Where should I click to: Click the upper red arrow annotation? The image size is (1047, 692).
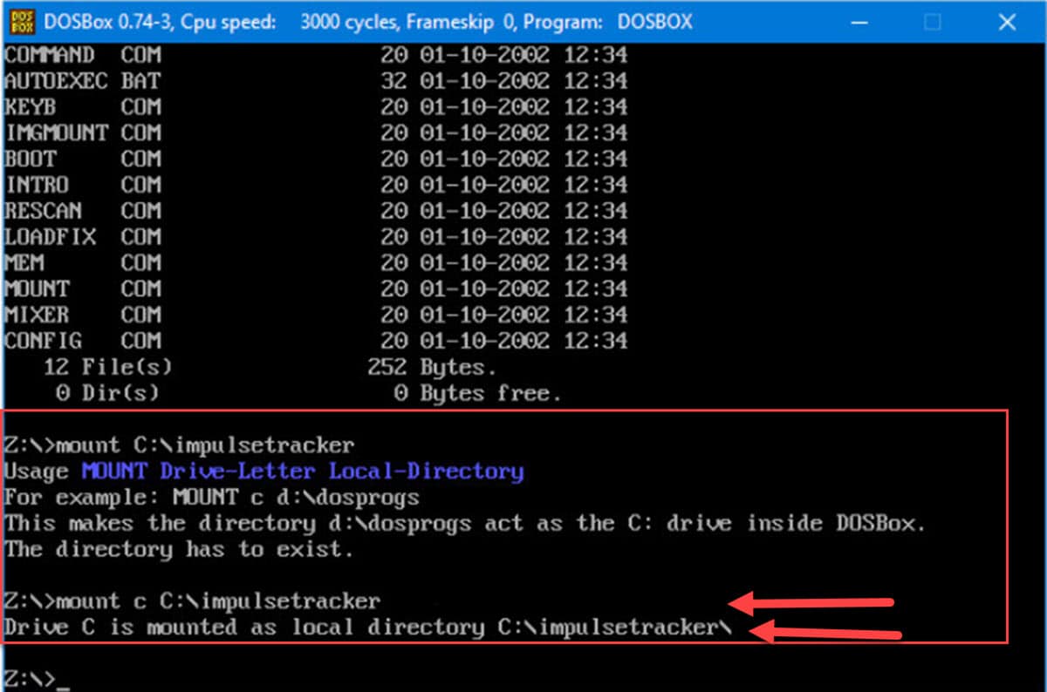(811, 601)
